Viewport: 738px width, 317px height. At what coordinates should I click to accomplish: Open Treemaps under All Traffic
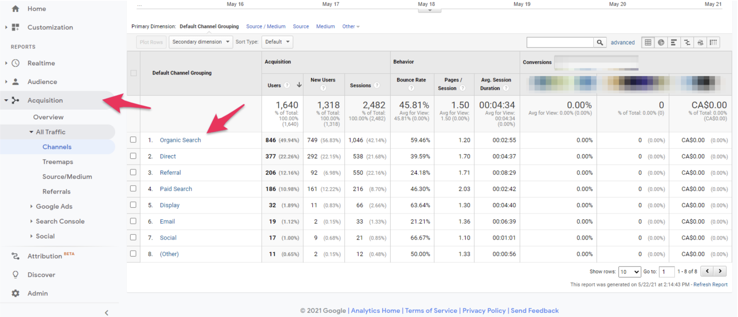pos(58,162)
